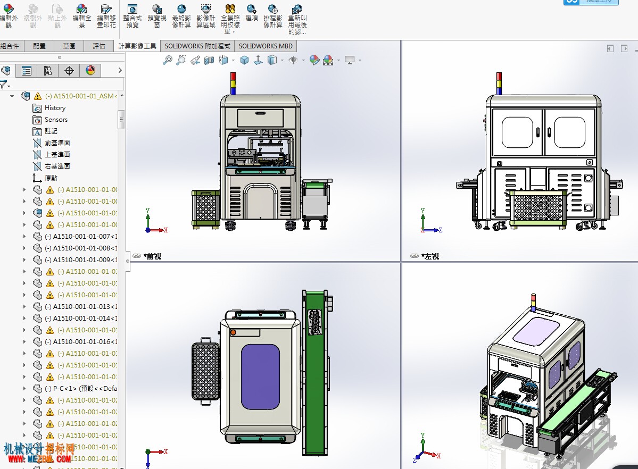
Task: Choose the 影像計算區域 render region tool
Action: pos(206,16)
